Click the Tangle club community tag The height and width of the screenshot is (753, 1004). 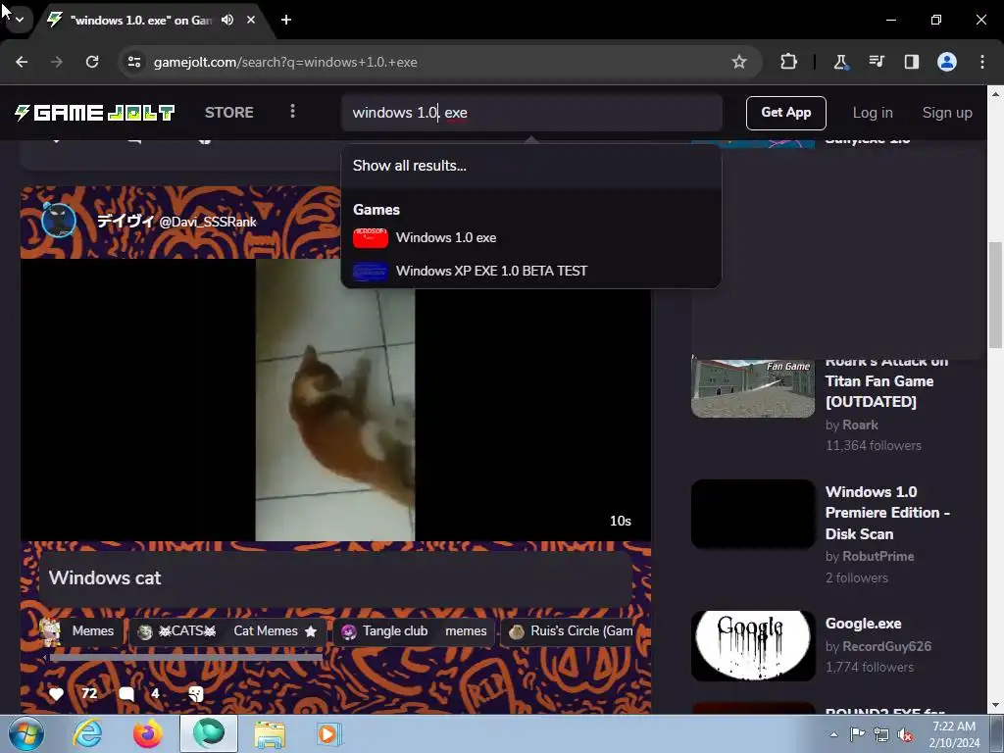[x=384, y=631]
